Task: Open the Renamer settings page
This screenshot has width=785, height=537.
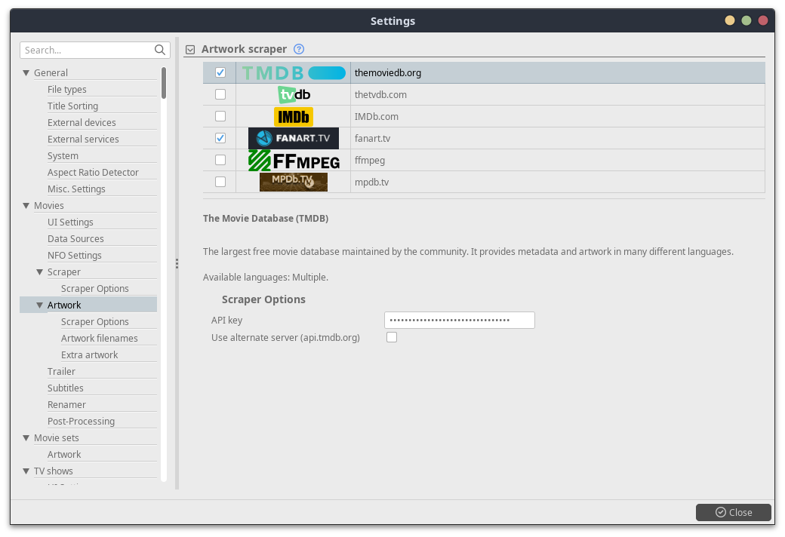Action: (66, 405)
